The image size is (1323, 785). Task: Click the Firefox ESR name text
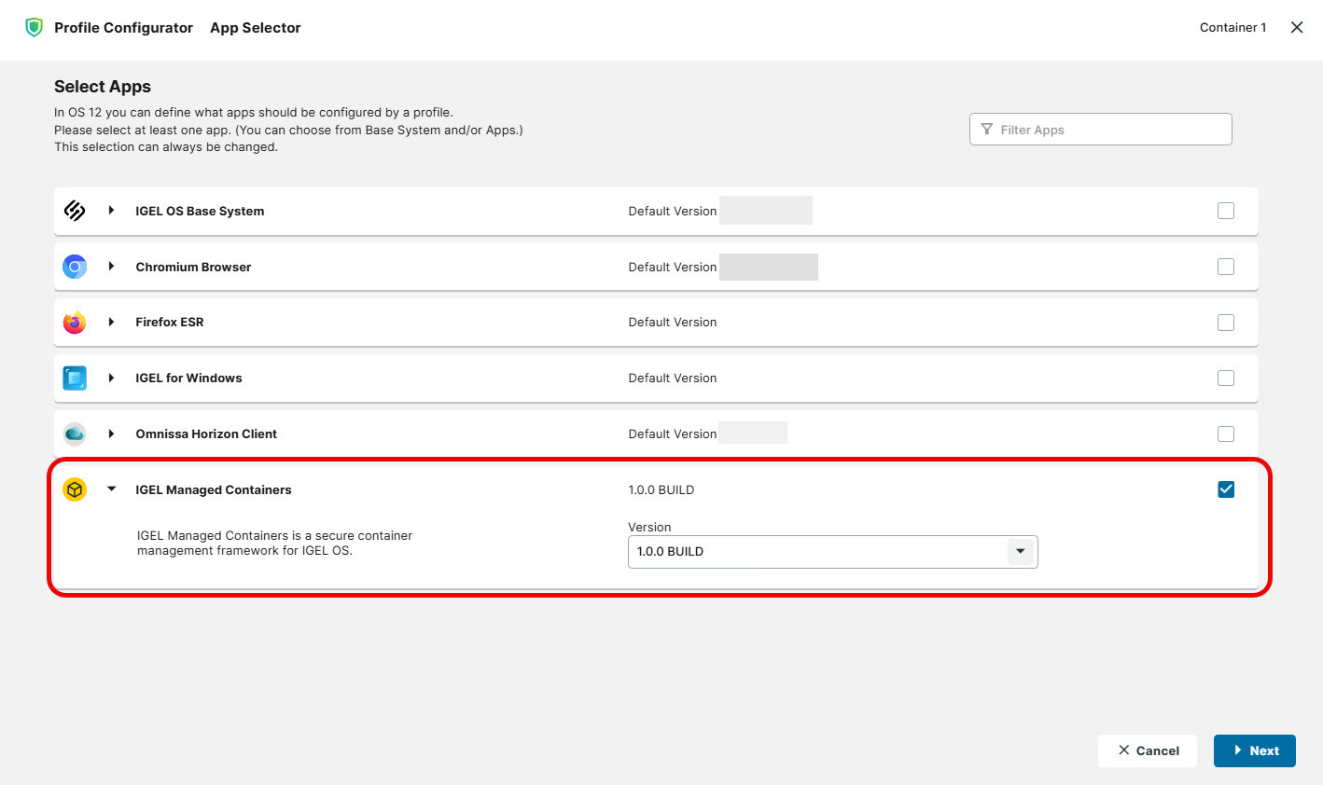pos(170,323)
